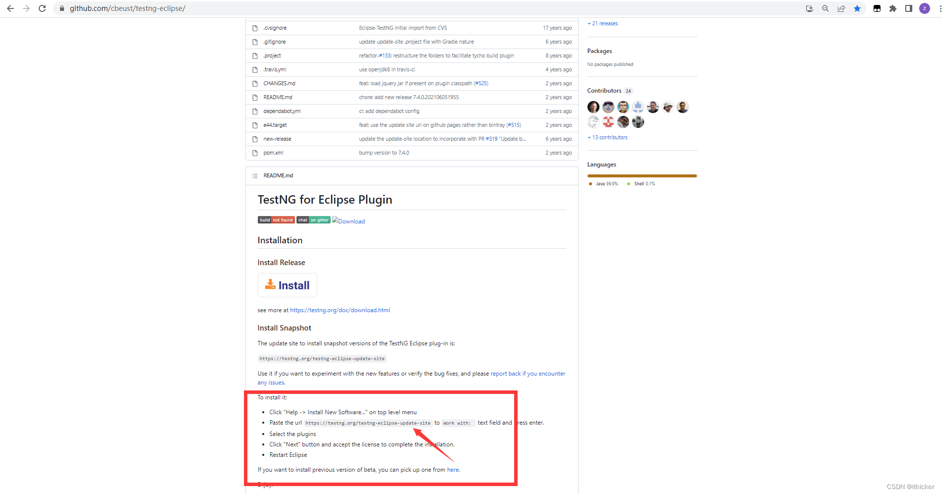942x494 pixels.
Task: Click '+ 21 releases' link
Action: pos(602,23)
